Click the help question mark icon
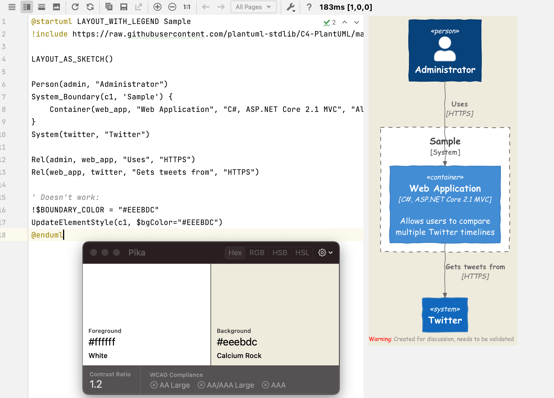The height and width of the screenshot is (398, 554). click(309, 7)
